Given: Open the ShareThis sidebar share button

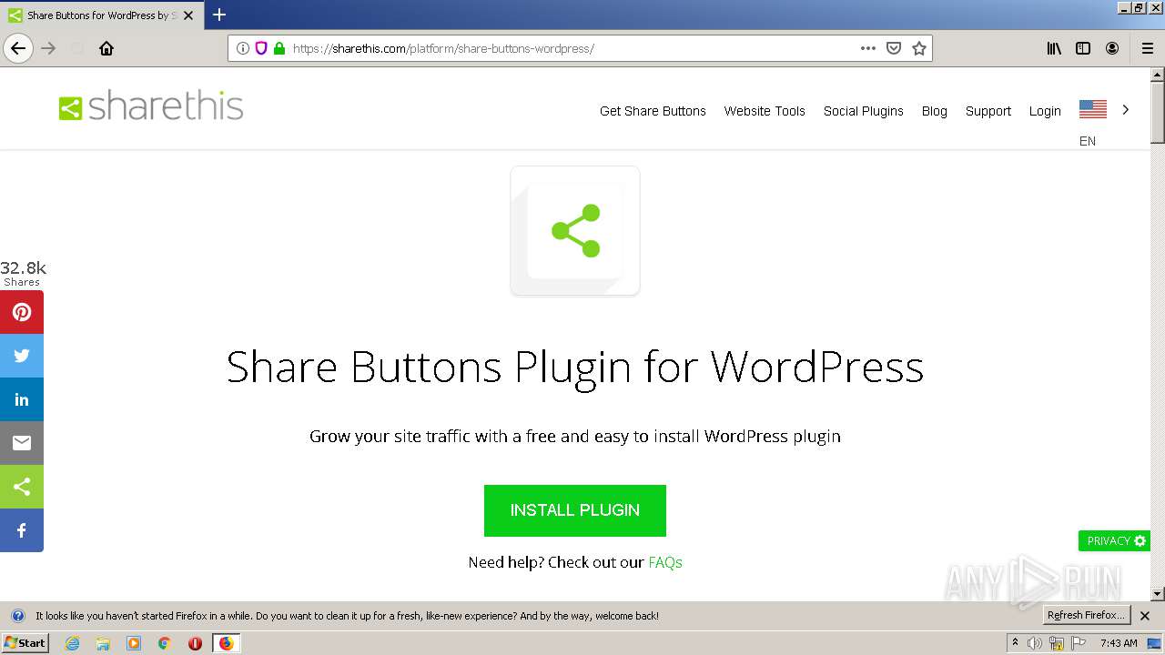Looking at the screenshot, I should [22, 487].
